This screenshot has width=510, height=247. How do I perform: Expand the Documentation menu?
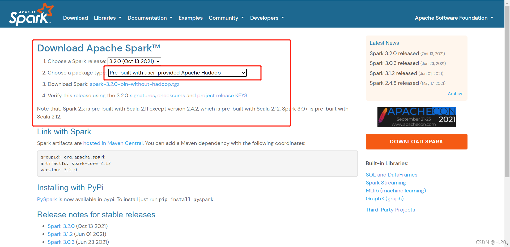[150, 18]
